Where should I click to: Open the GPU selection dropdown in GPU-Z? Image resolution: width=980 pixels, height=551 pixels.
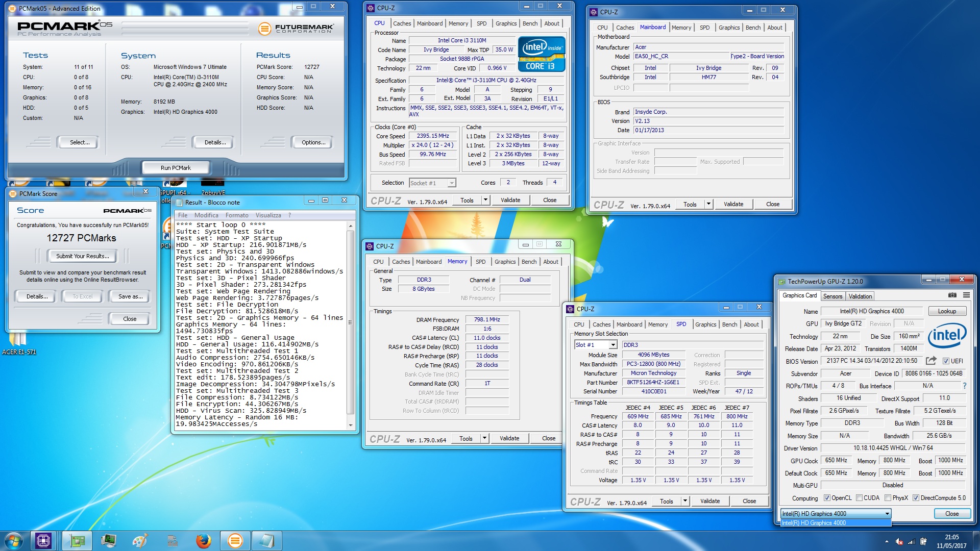tap(836, 514)
